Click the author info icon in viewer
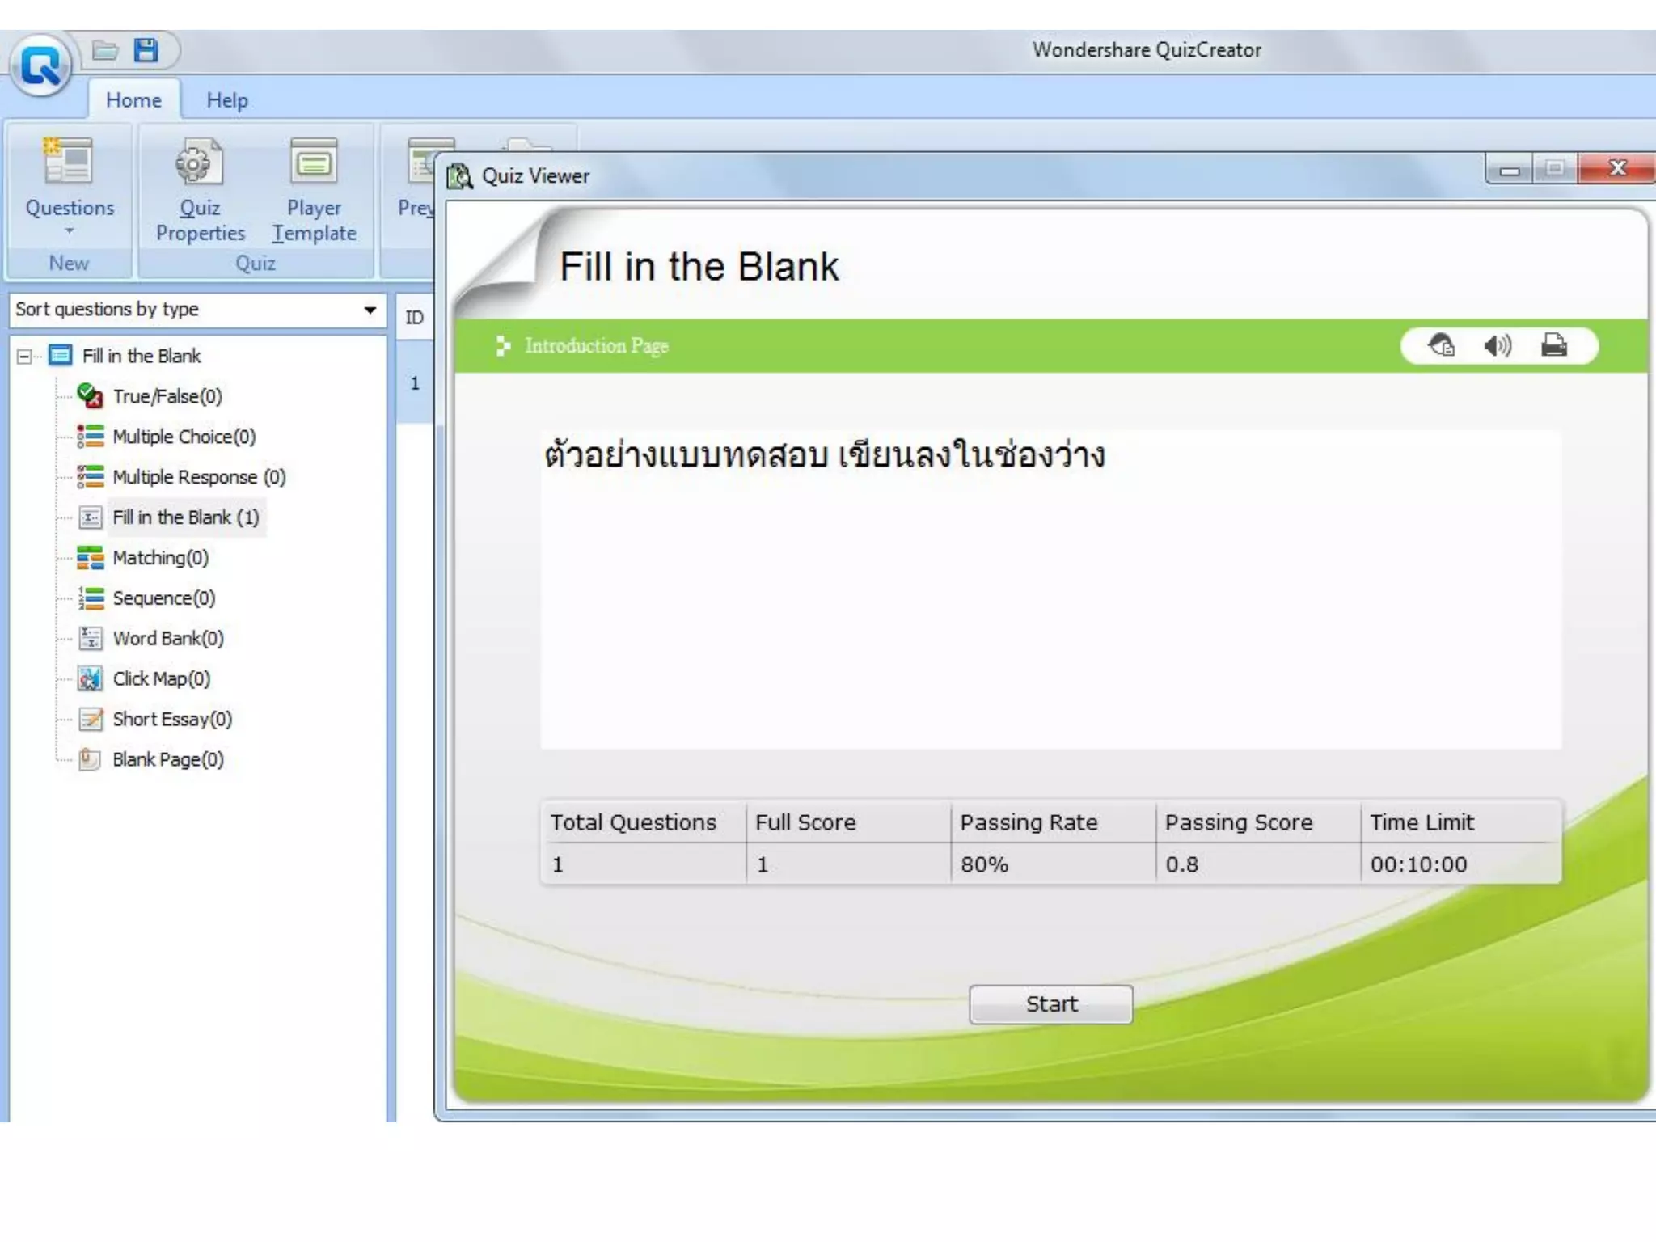Screen dimensions: 1656x1242 (1441, 346)
